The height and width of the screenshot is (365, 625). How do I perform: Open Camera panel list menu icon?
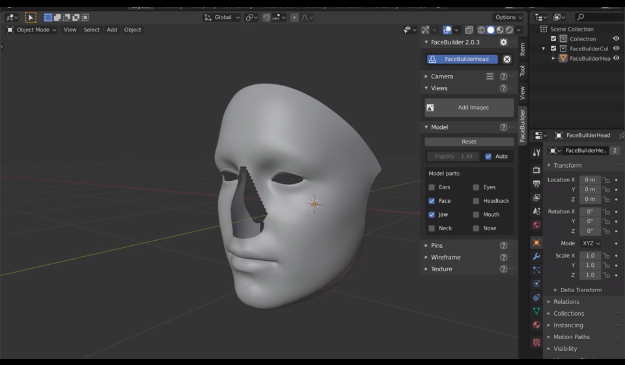490,76
